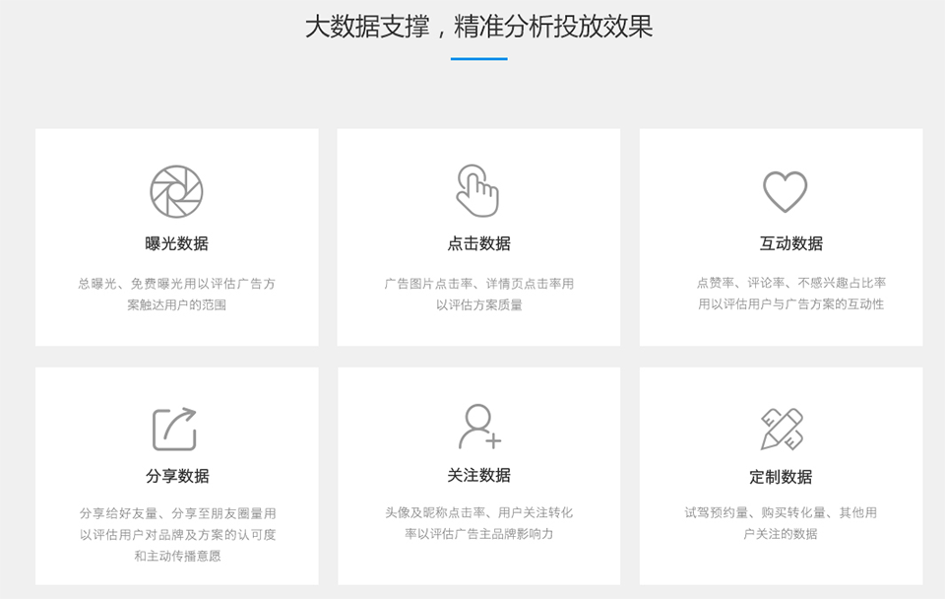Click the description starting with 头像及昵称点击率
The height and width of the screenshot is (599, 945).
pyautogui.click(x=478, y=523)
